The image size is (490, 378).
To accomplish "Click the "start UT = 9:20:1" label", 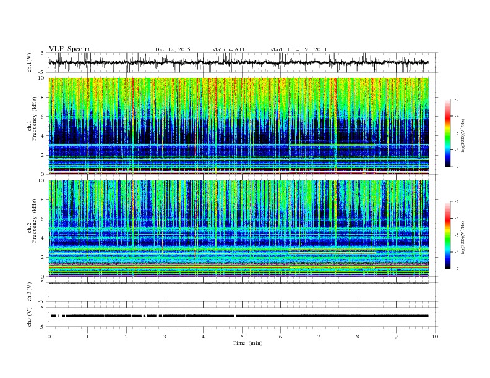I will click(299, 49).
